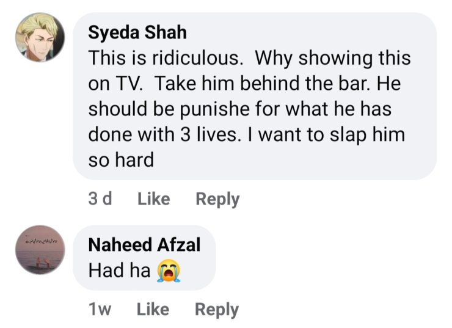Reply to Syeda Shah's comment
The image size is (452, 328).
pyautogui.click(x=217, y=199)
